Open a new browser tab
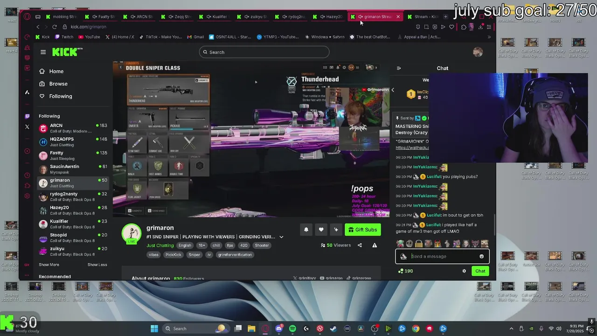Image resolution: width=597 pixels, height=336 pixels. [x=445, y=17]
